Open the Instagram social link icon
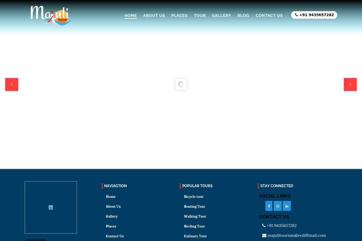Image resolution: width=362 pixels, height=241 pixels. (x=278, y=206)
